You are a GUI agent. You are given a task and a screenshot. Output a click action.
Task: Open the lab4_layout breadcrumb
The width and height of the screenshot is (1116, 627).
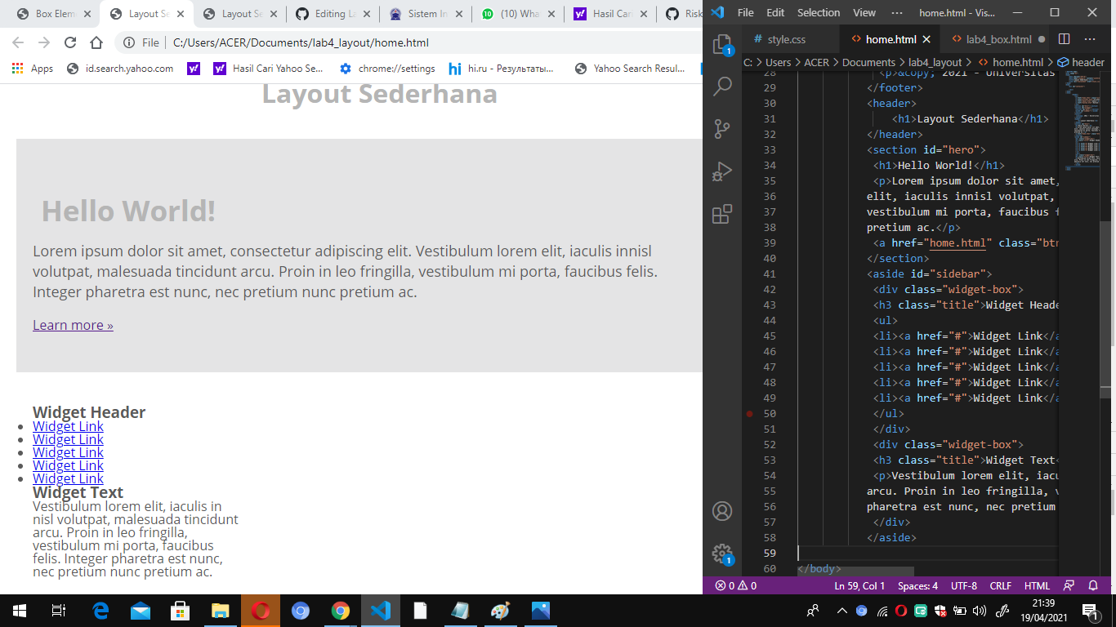pyautogui.click(x=933, y=61)
